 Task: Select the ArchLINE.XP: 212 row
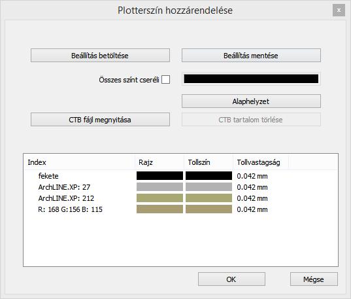click(180, 198)
